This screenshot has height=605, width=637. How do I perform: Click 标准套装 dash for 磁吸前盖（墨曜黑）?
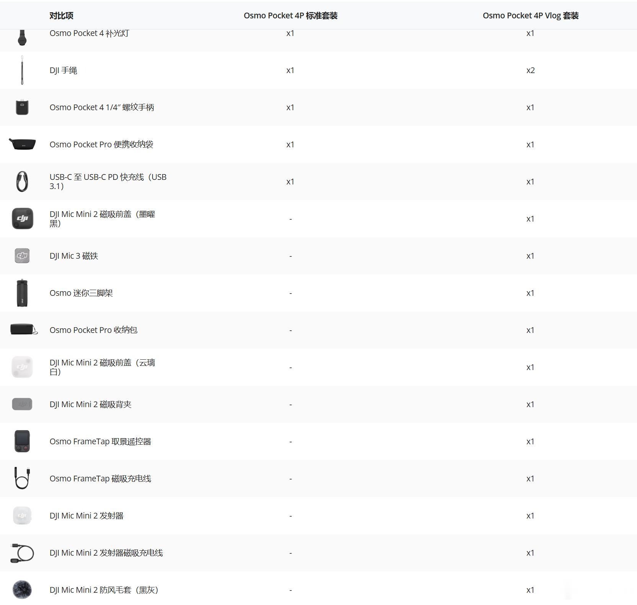[x=291, y=219]
